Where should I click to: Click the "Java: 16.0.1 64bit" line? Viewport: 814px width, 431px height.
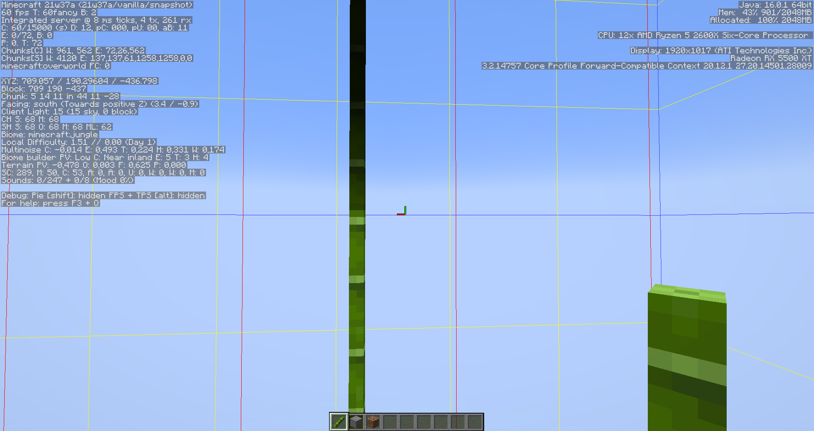pos(776,5)
